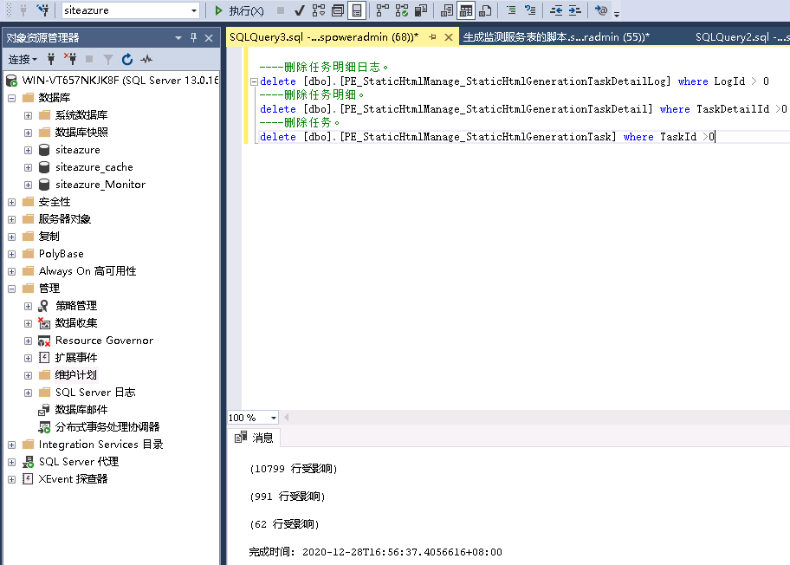Image resolution: width=790 pixels, height=565 pixels.
Task: Click the Connect Object Explorer plug icon
Action: pos(51,59)
